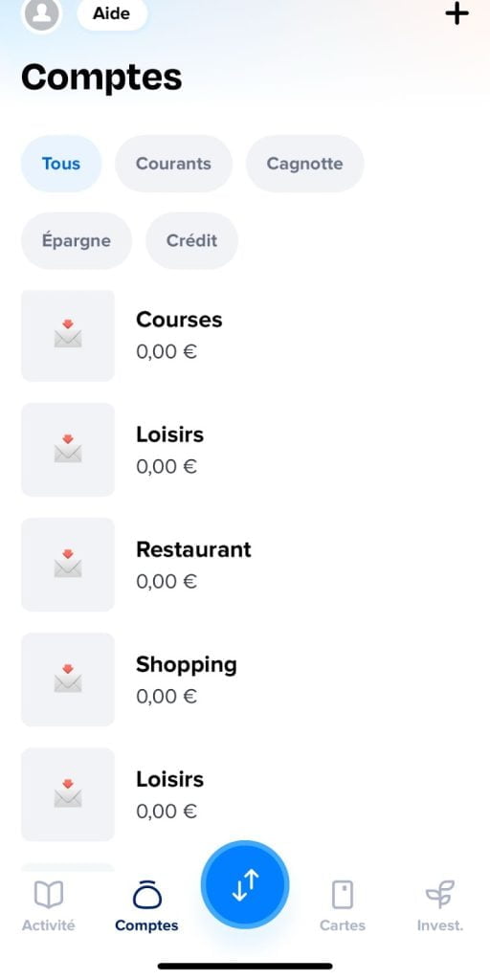
Task: Filter accounts by Cagnotte
Action: (x=305, y=164)
